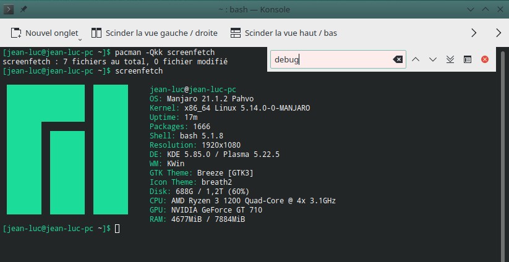The image size is (509, 262).
Task: Click the 'Icon Theme: breath2' line
Action: (x=191, y=182)
